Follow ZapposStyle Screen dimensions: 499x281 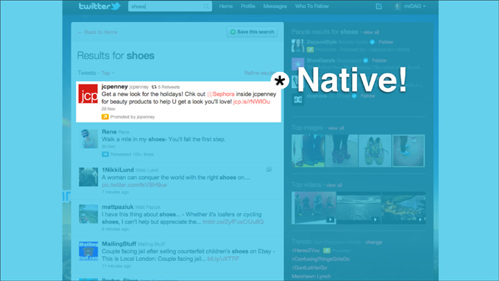pos(386,42)
